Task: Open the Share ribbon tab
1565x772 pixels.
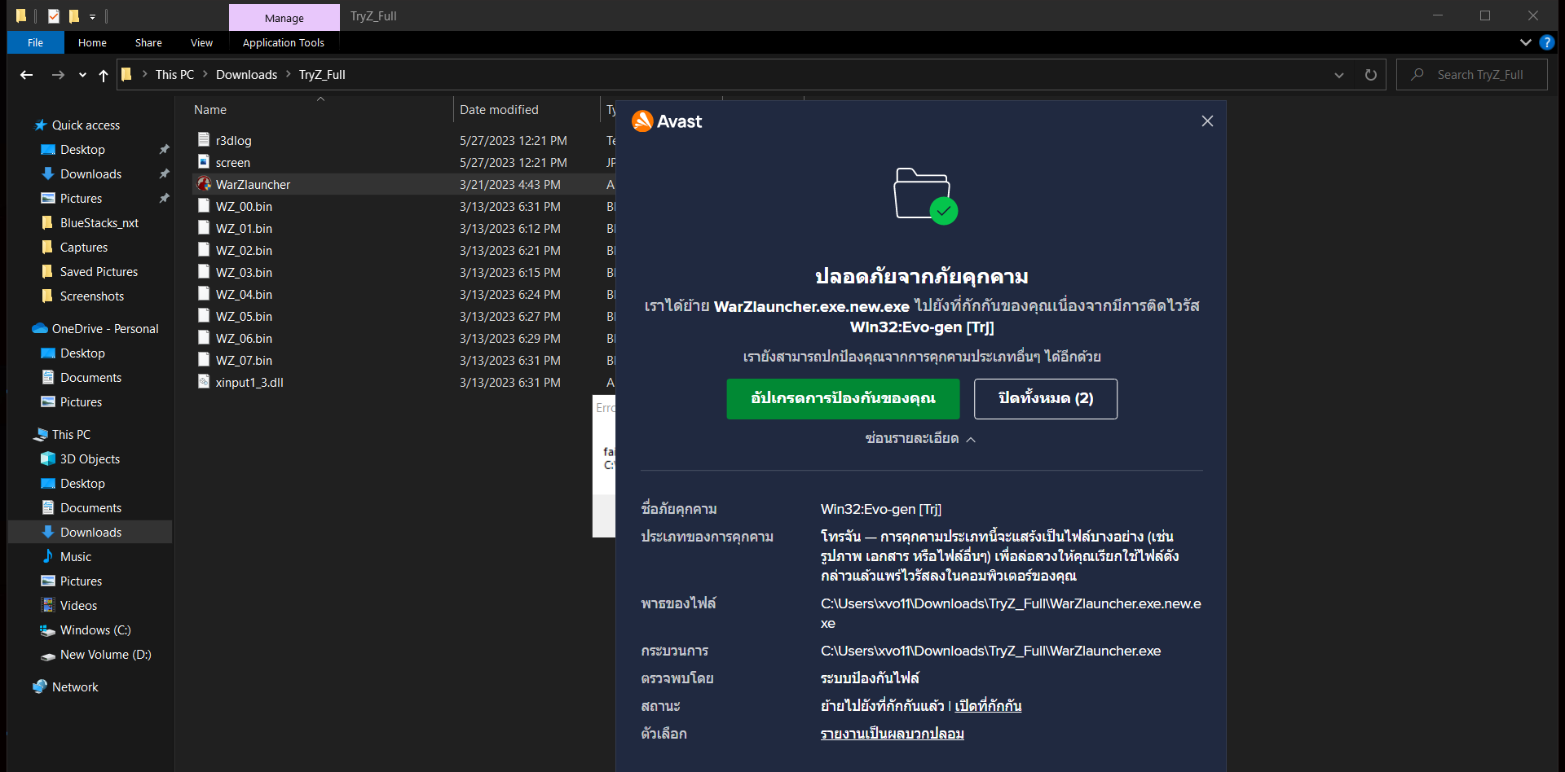Action: click(x=148, y=42)
